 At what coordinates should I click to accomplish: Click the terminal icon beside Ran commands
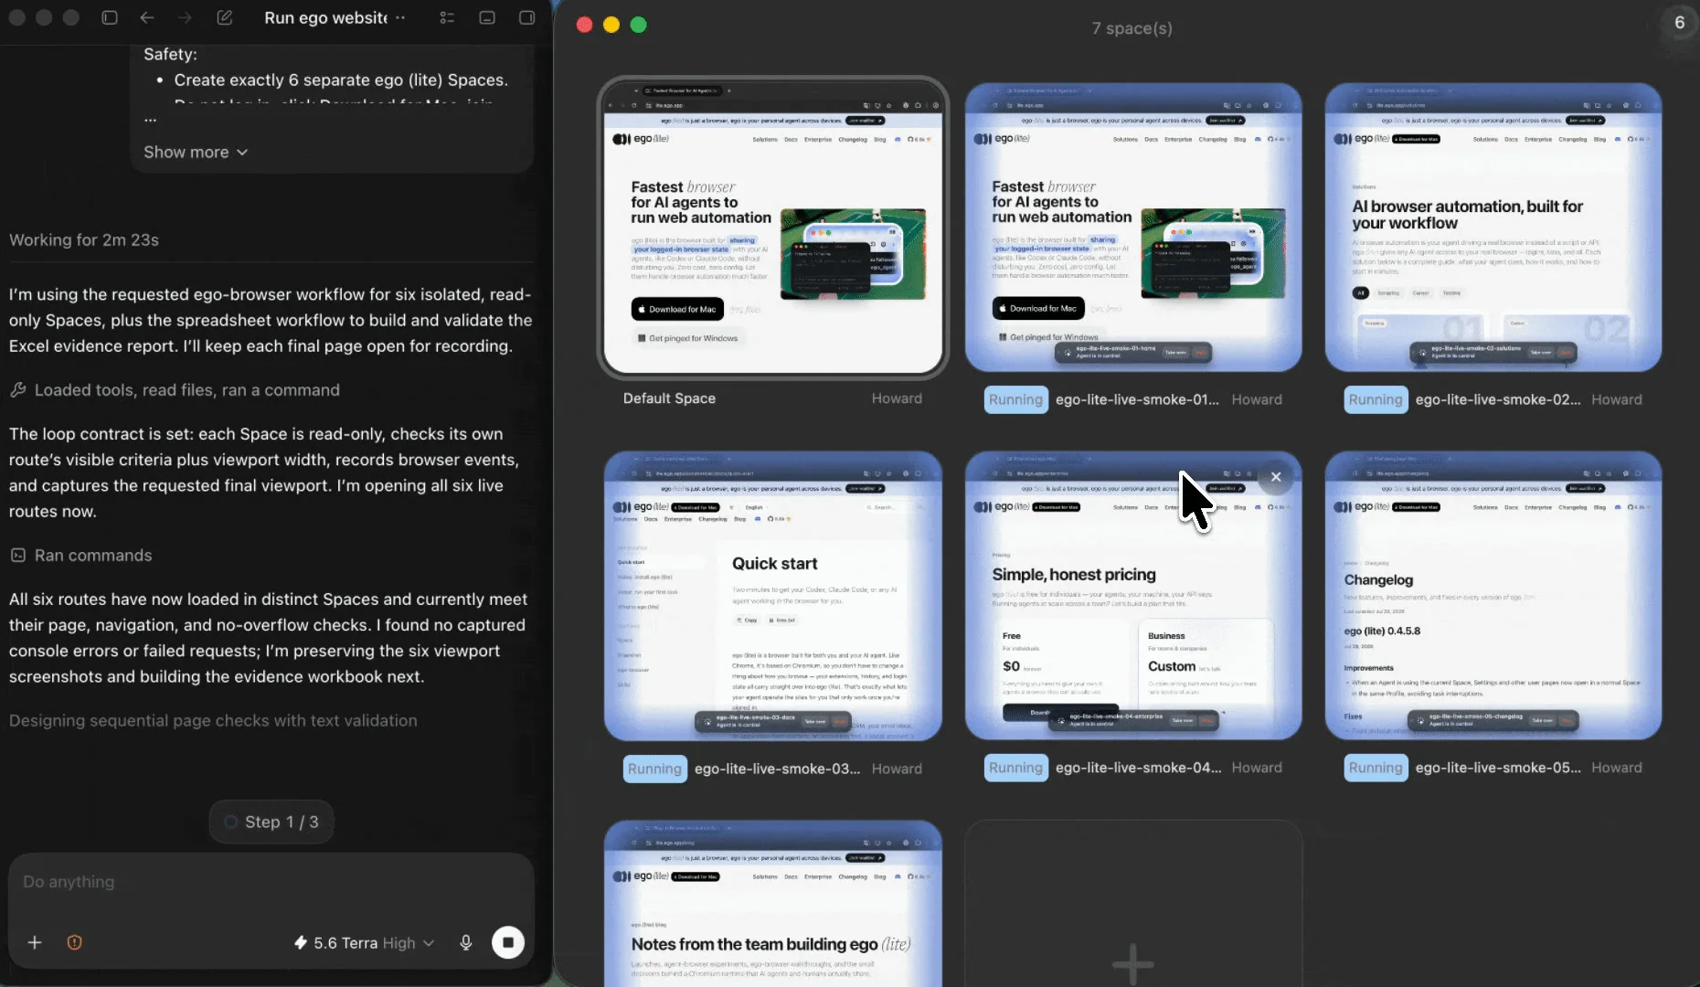point(17,556)
